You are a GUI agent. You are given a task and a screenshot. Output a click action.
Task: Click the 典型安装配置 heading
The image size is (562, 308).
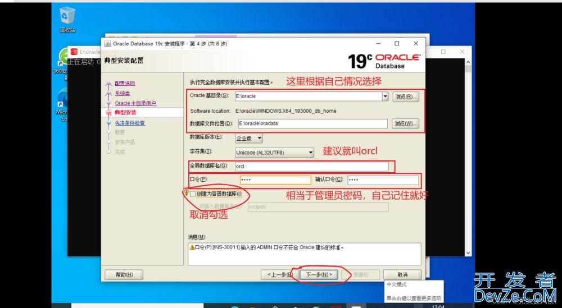coord(124,61)
